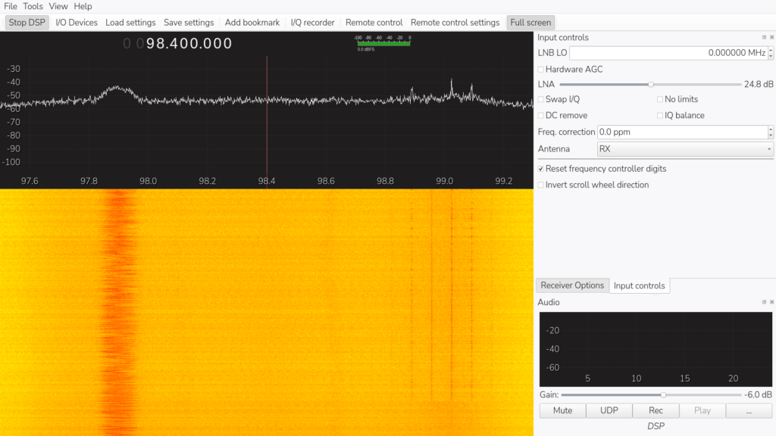Screen dimensions: 776x436
Task: Enable the Hardware AGC checkbox
Action: coord(541,70)
